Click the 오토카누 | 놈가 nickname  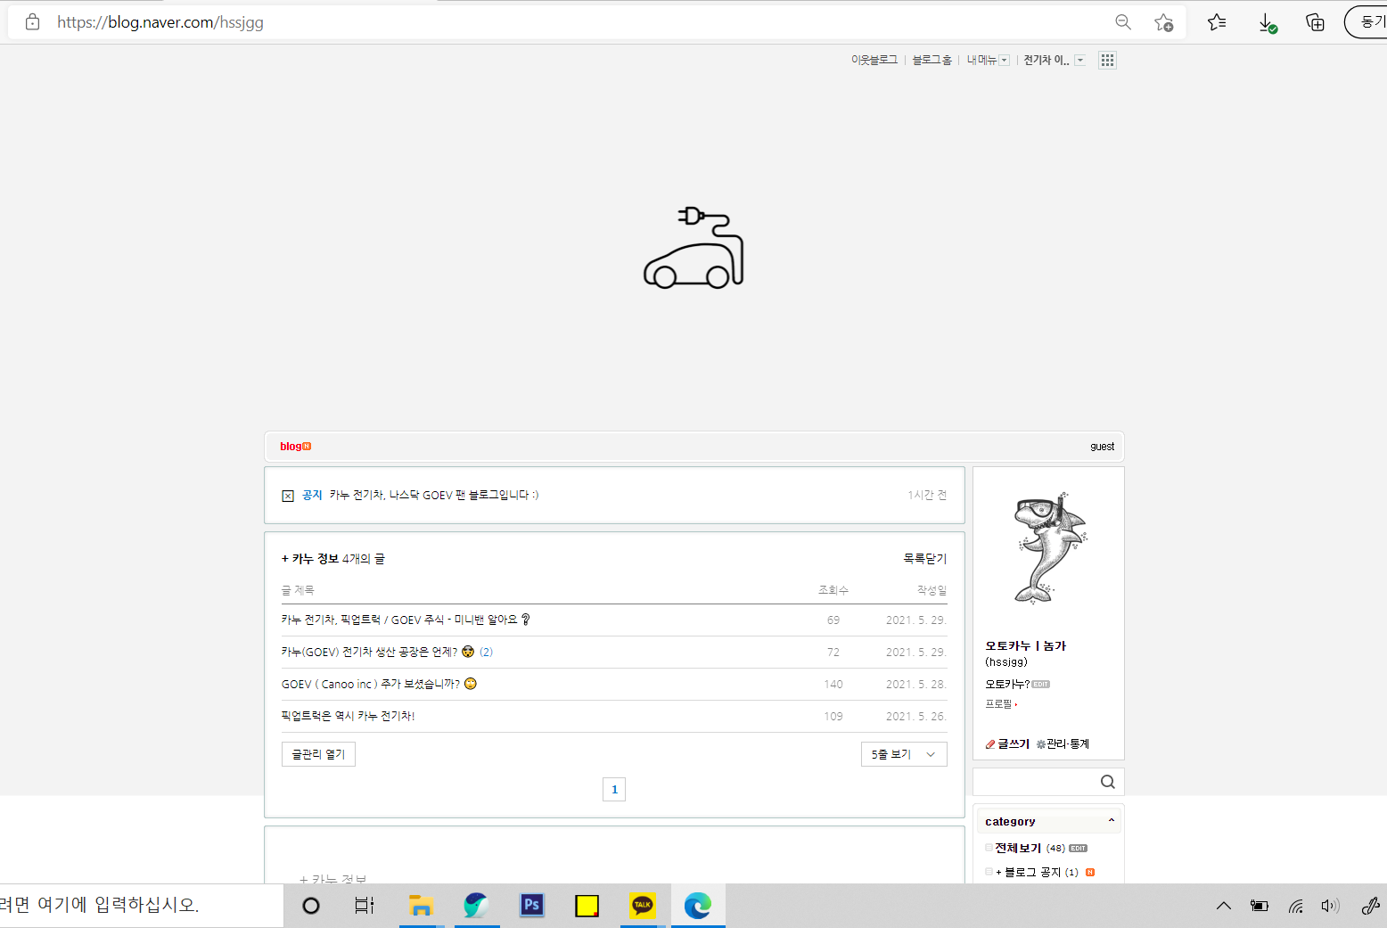pos(1026,646)
